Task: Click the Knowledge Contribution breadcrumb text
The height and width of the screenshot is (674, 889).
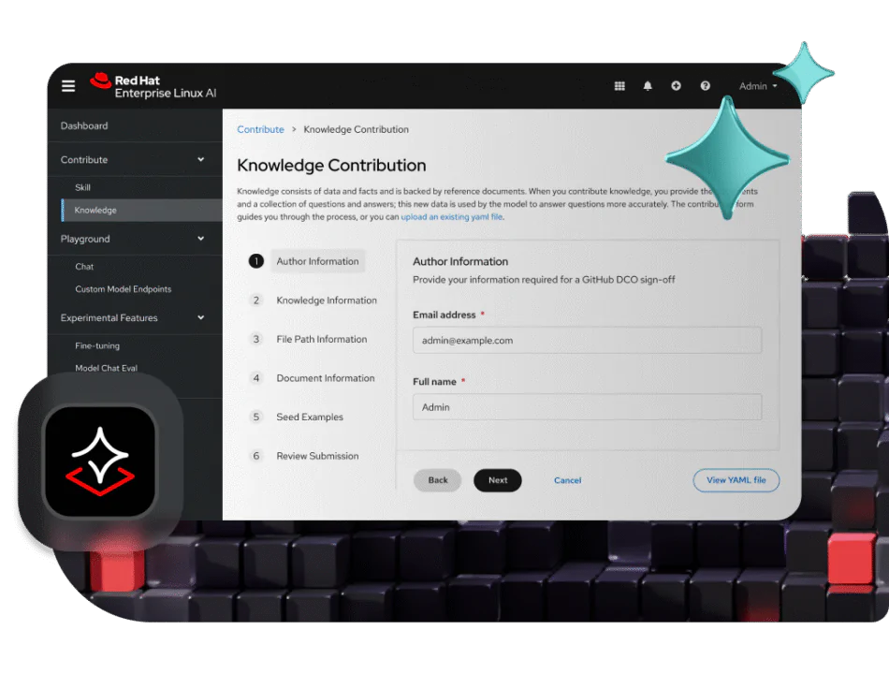Action: tap(356, 129)
